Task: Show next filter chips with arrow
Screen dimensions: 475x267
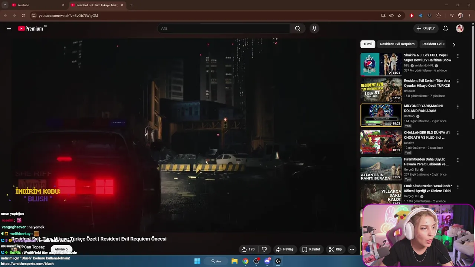Action: (x=453, y=44)
